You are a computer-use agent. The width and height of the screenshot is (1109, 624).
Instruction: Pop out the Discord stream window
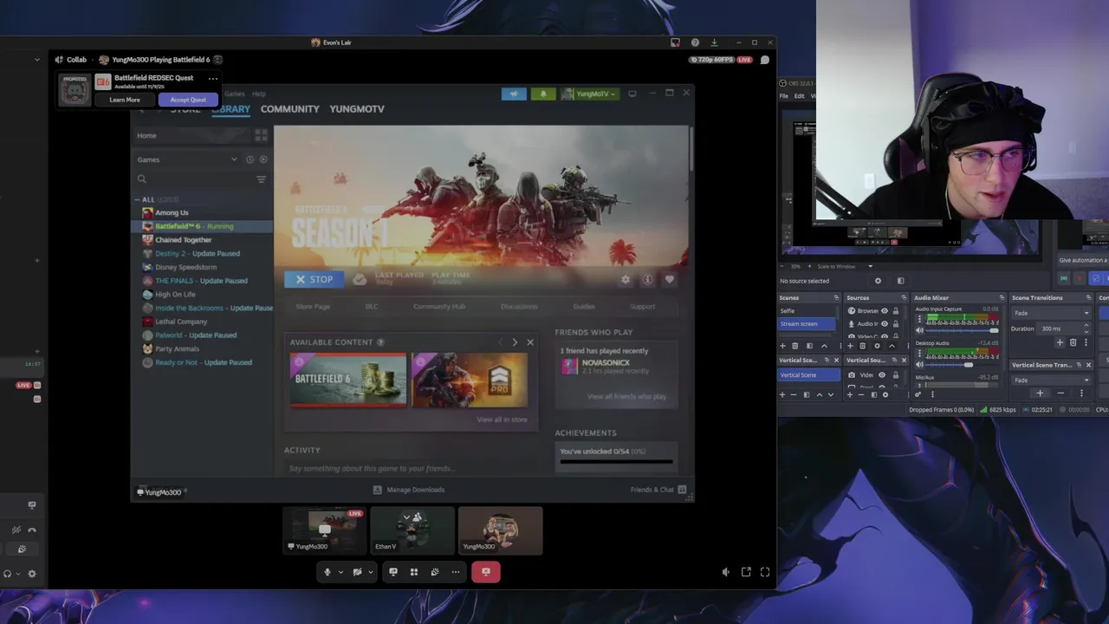[746, 572]
